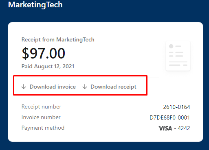Viewport: 209px width, 150px height.
Task: Click the avatar circle in the receipt illustration
Action: click(171, 46)
